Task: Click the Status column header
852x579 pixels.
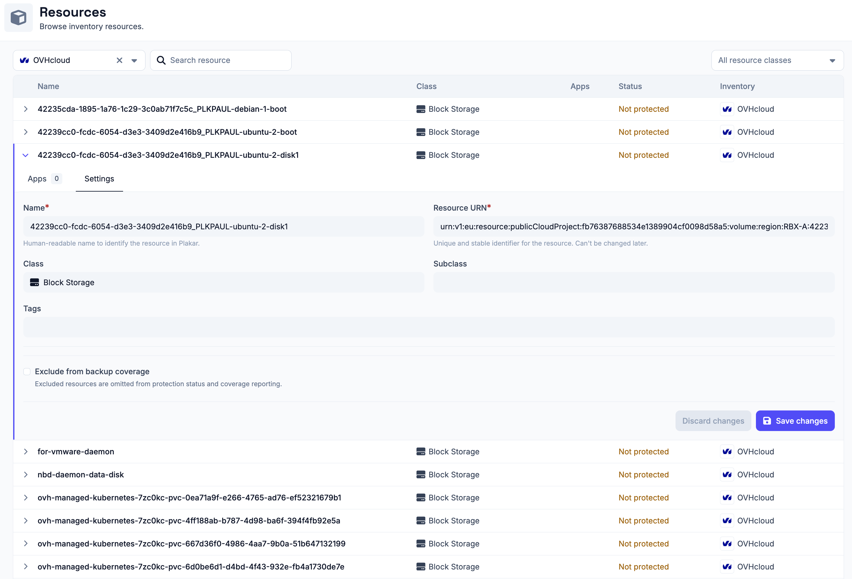Action: [x=630, y=86]
